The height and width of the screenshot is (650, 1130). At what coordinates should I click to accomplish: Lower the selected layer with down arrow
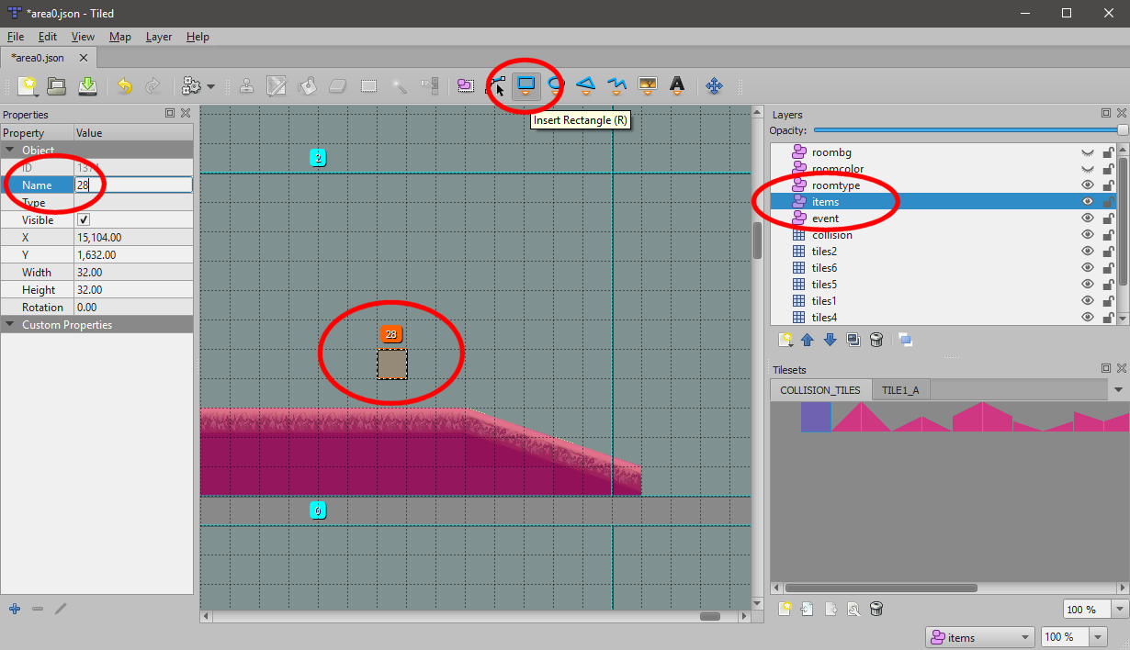830,340
